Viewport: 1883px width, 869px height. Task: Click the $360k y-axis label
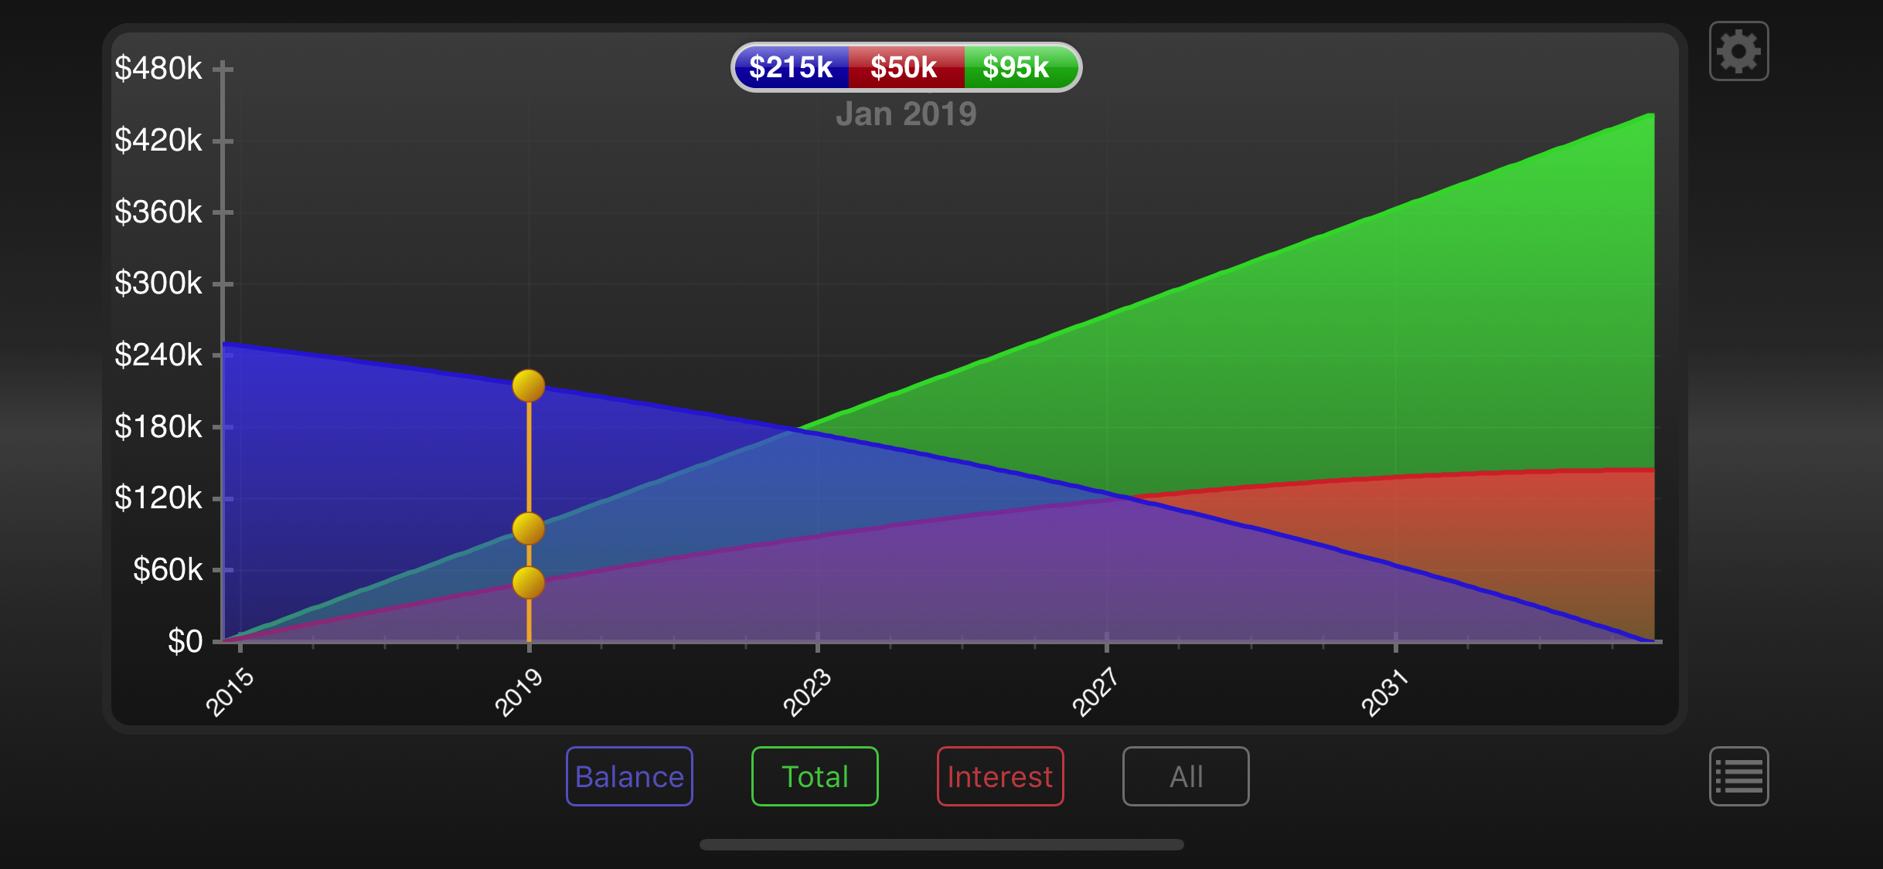[x=158, y=212]
